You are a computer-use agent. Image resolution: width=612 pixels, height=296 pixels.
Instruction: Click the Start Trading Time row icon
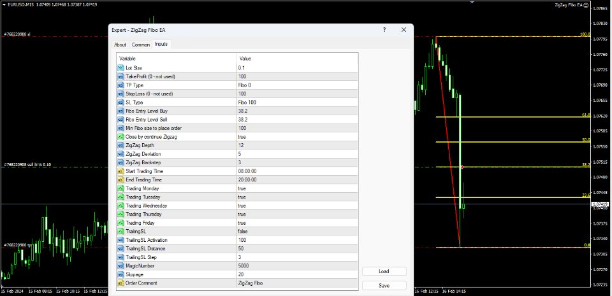(120, 171)
